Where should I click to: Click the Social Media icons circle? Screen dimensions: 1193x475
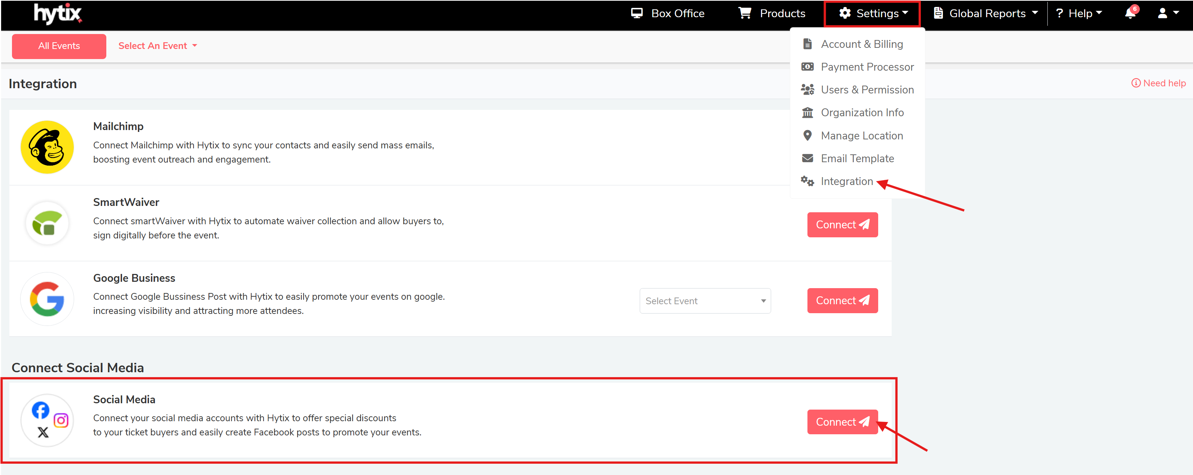point(47,420)
